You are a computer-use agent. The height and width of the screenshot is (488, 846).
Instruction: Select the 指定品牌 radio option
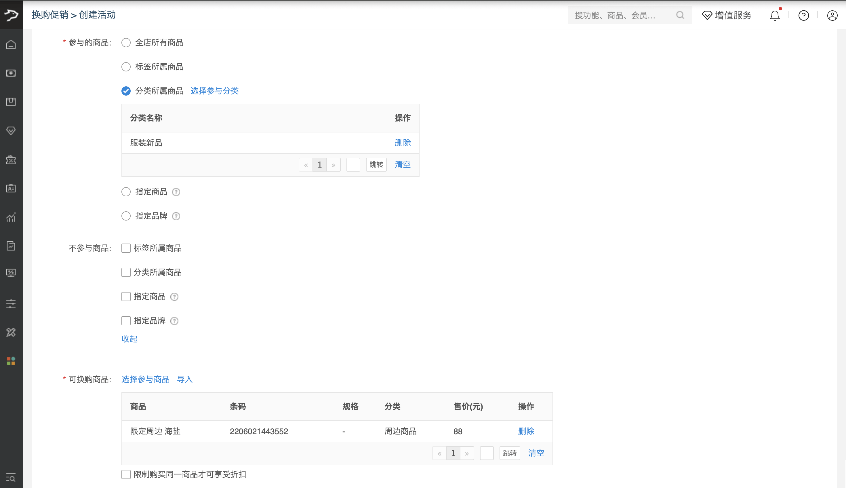click(126, 216)
